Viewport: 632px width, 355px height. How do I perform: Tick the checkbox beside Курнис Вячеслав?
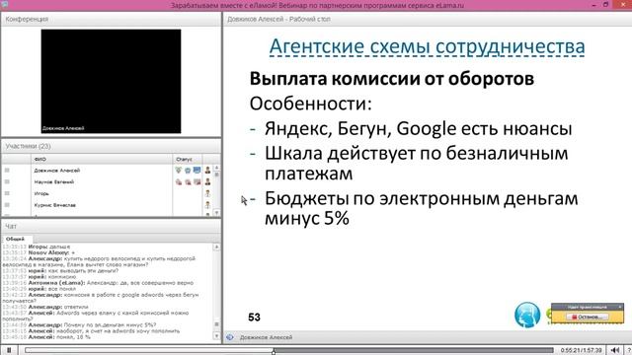7,205
